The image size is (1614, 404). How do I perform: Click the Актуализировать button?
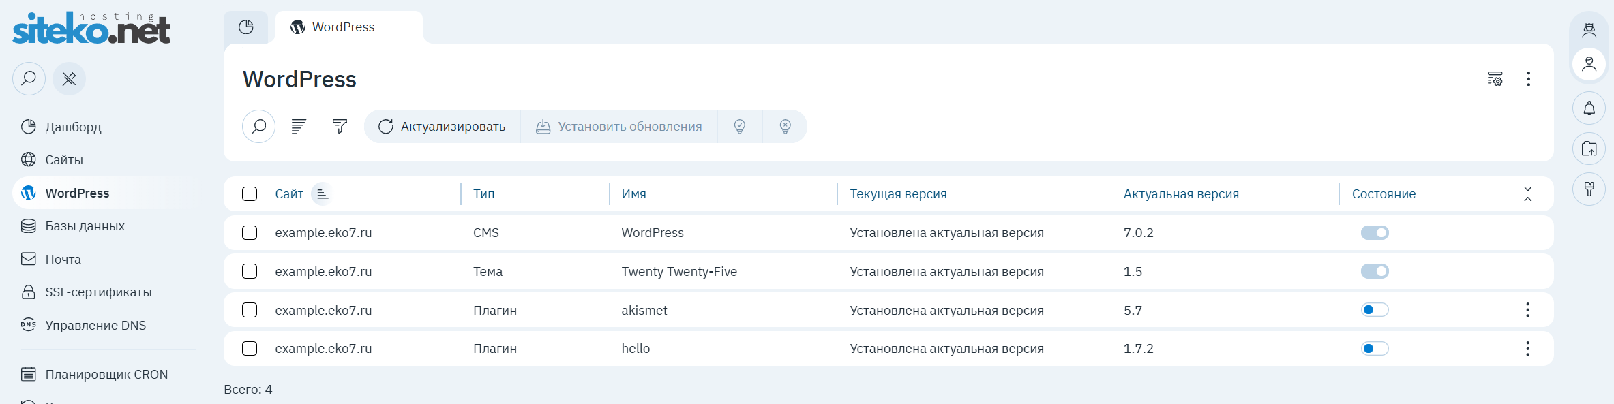[x=443, y=126]
